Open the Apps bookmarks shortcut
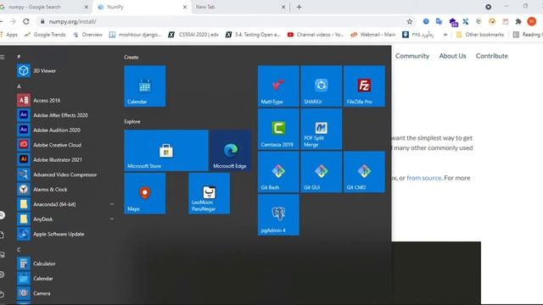The width and height of the screenshot is (543, 305). (9, 35)
